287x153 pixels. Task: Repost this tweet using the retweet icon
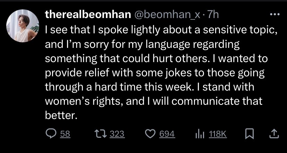(x=100, y=133)
